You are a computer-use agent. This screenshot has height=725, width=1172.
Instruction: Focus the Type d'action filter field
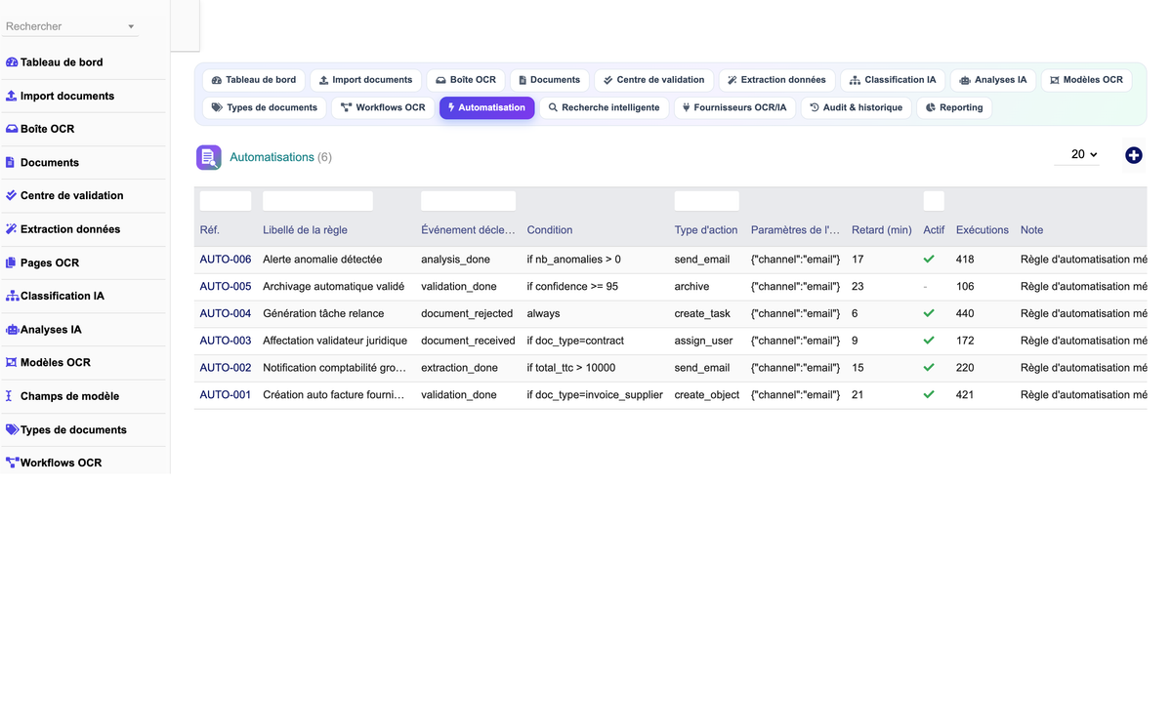click(706, 201)
